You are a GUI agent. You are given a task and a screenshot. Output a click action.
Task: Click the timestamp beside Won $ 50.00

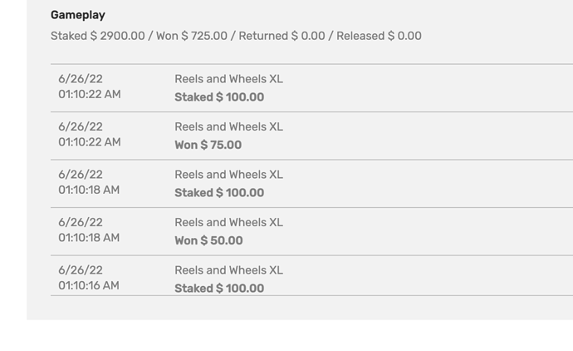pyautogui.click(x=89, y=238)
